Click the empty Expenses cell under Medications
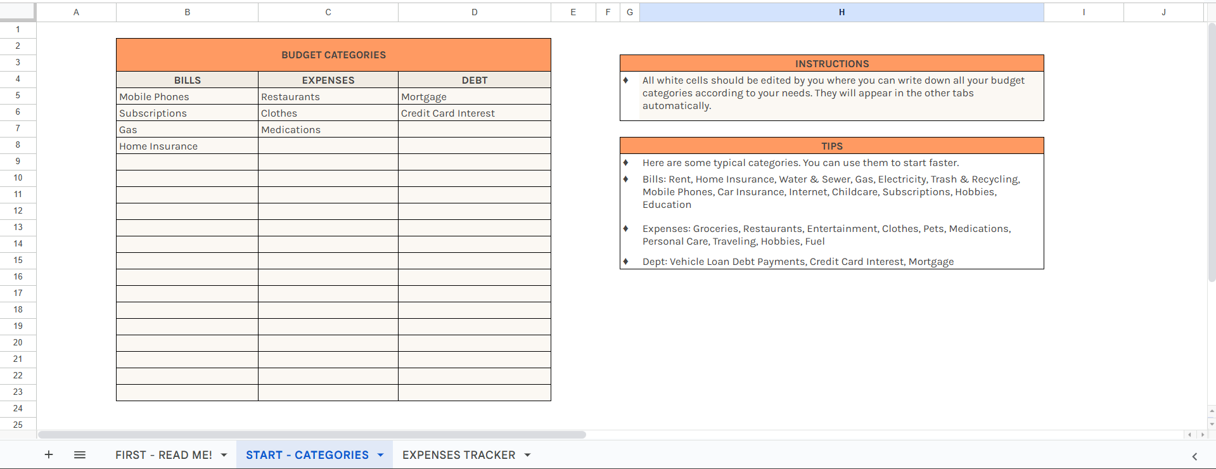 click(x=328, y=146)
